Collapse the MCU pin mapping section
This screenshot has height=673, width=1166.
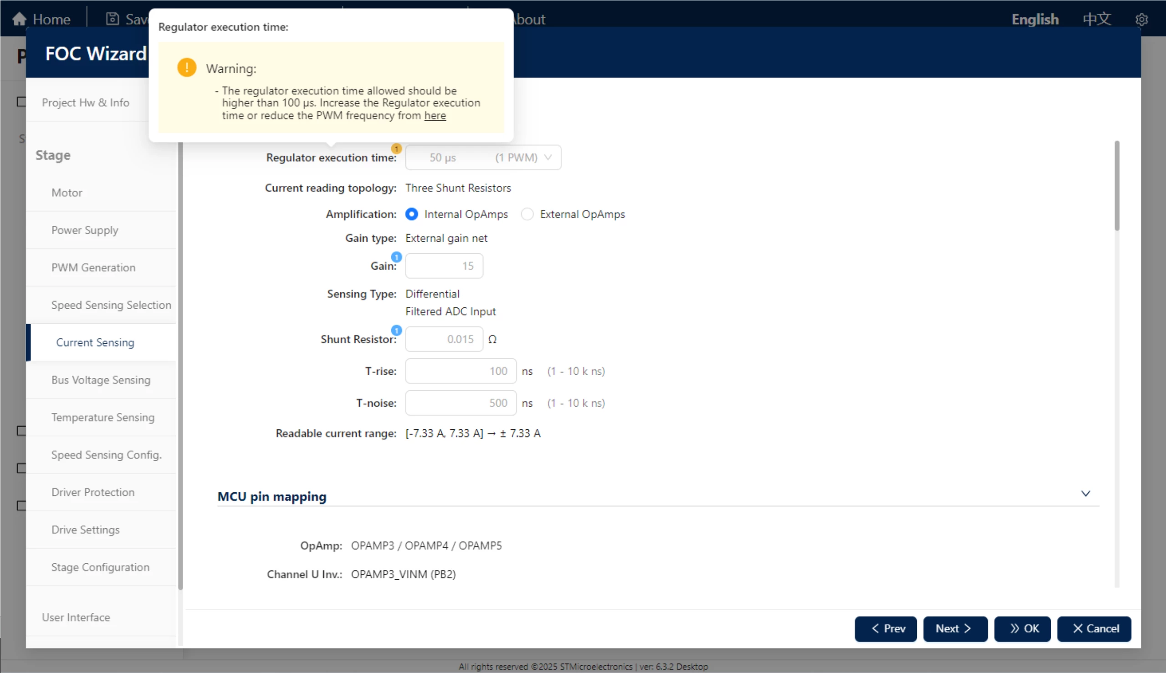[x=1085, y=494]
